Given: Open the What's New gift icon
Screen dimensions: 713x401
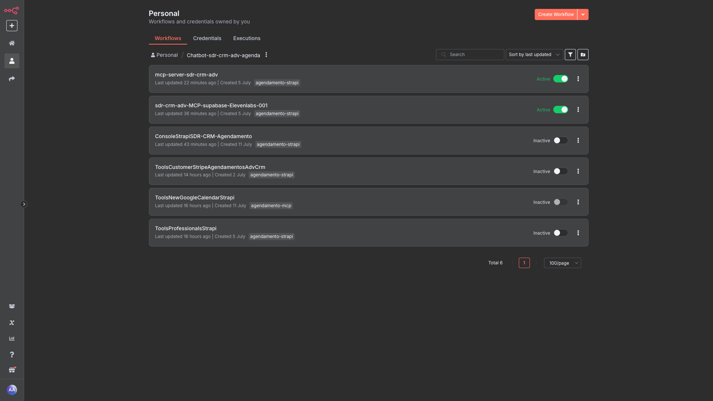Looking at the screenshot, I should point(12,370).
